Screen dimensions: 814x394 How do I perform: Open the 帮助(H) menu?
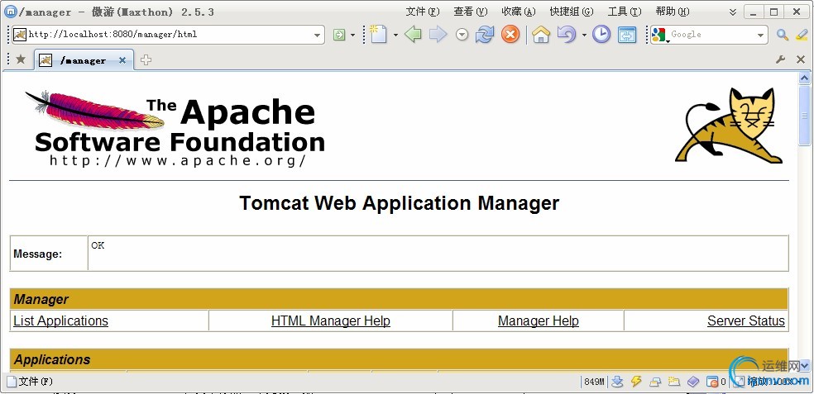click(x=673, y=12)
